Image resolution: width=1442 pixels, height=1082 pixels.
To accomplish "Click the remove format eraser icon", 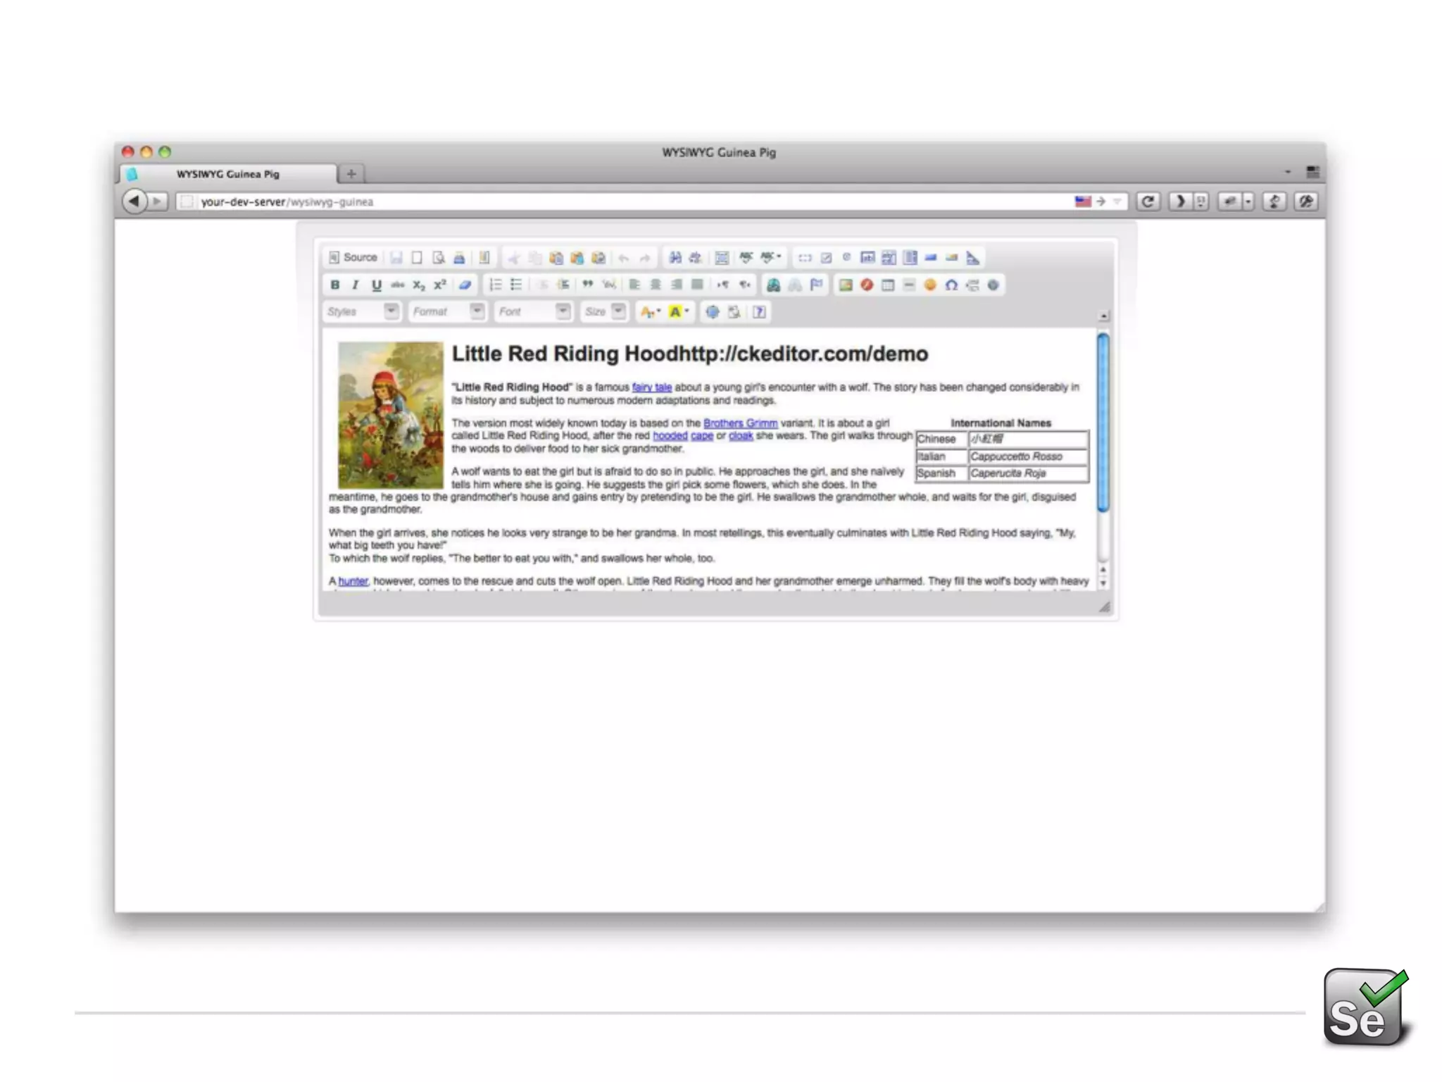I will (465, 285).
